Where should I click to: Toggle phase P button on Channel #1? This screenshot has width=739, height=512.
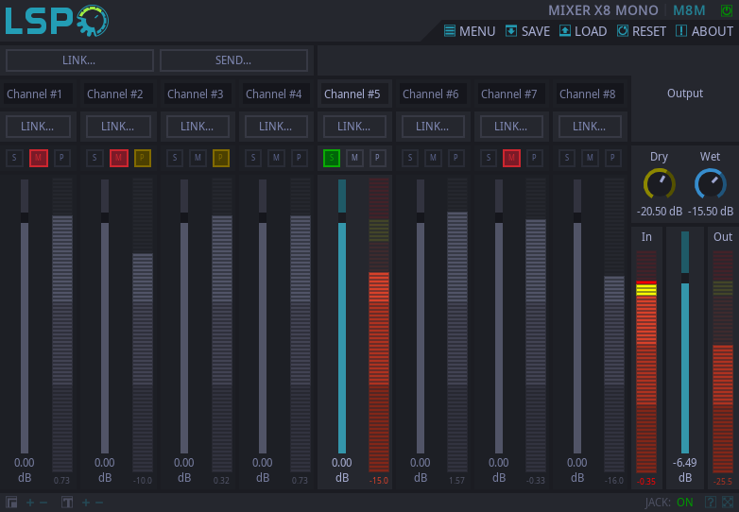click(x=61, y=158)
